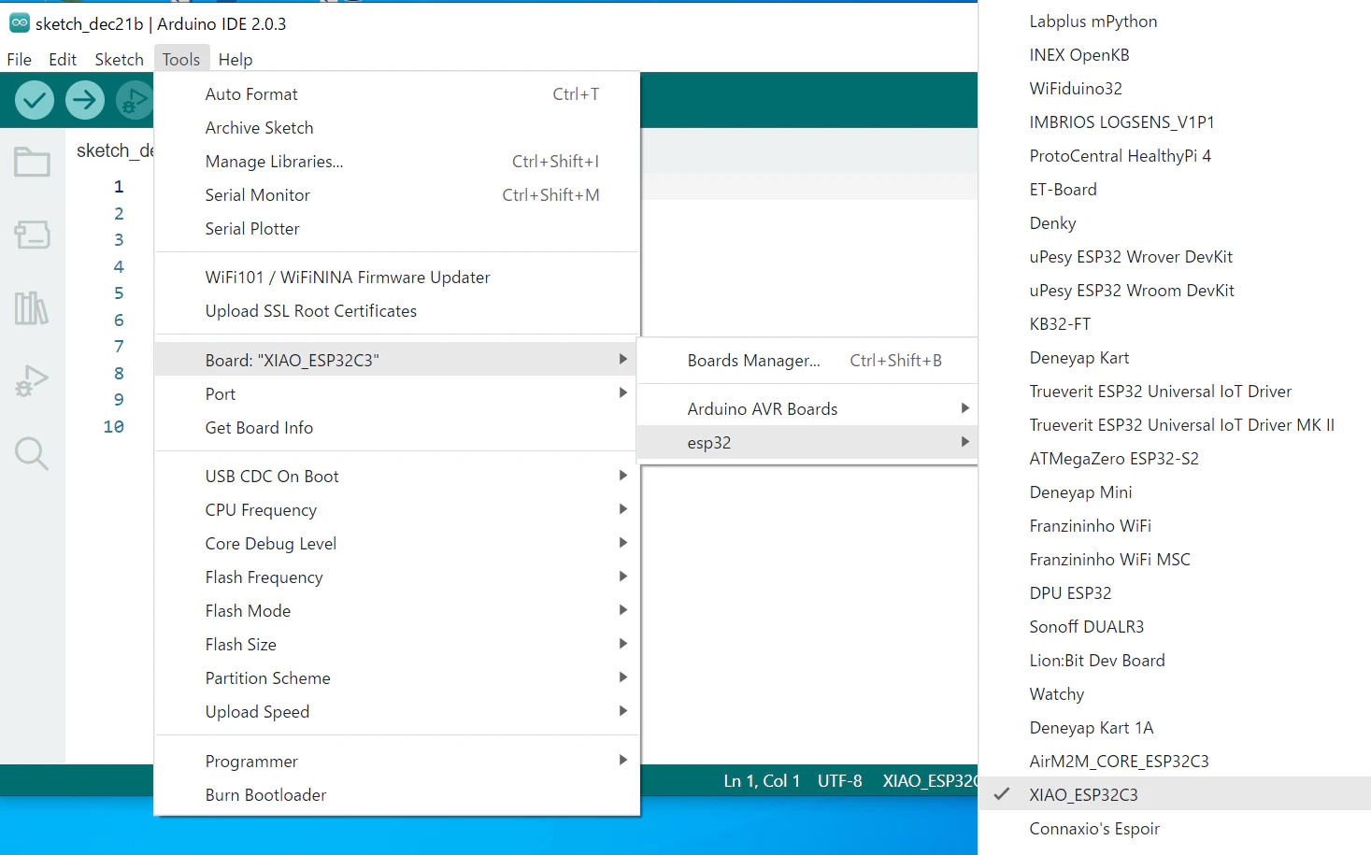
Task: Expand USB CDC On Boot options
Action: [396, 476]
